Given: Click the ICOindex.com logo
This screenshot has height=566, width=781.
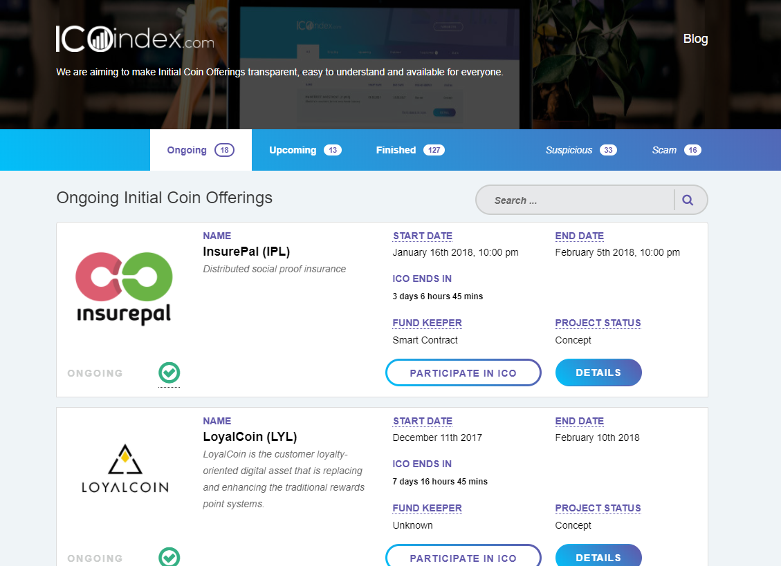Looking at the screenshot, I should [x=135, y=38].
